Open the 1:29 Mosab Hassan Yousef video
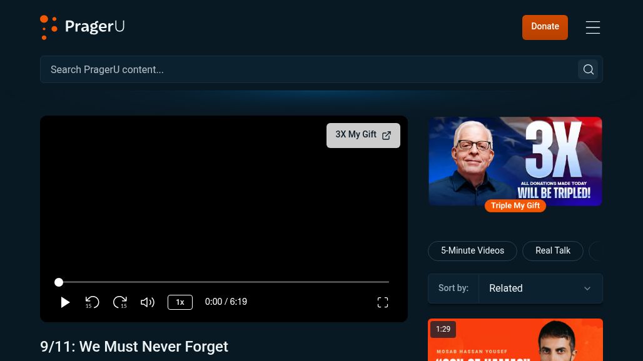 pyautogui.click(x=515, y=340)
